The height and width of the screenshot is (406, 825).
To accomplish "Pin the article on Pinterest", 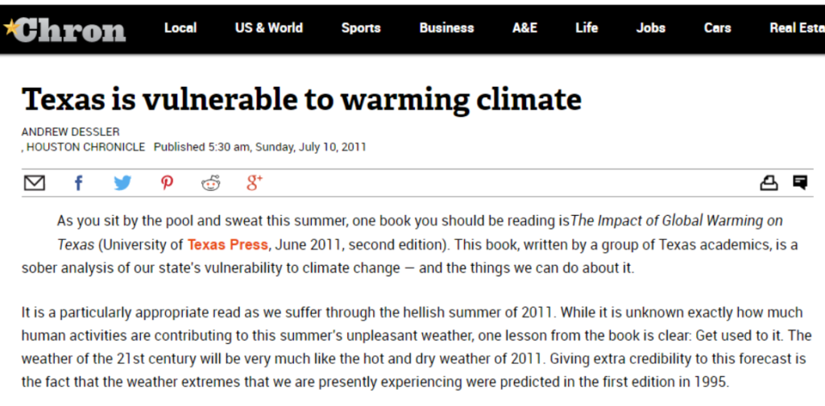I will (x=167, y=183).
